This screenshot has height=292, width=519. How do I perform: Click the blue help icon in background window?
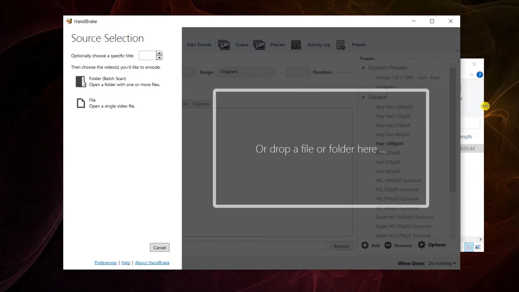480,75
